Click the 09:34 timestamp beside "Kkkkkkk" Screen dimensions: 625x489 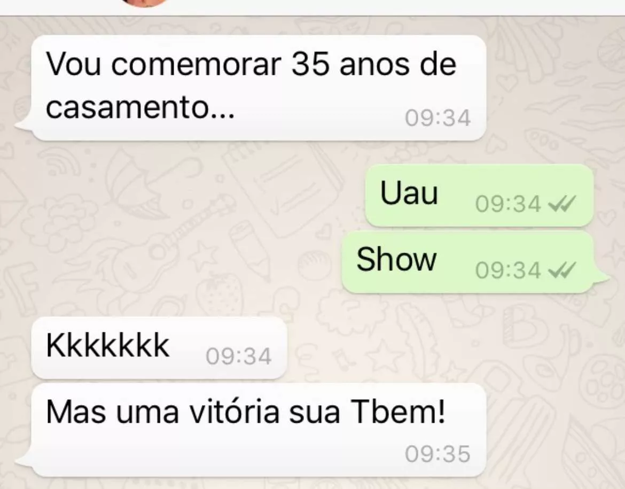click(x=238, y=356)
